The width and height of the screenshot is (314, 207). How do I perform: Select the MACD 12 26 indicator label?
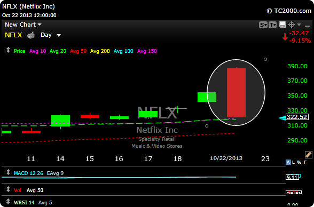[28, 173]
